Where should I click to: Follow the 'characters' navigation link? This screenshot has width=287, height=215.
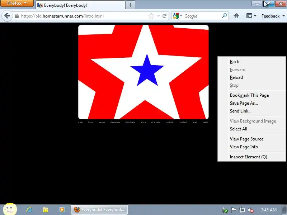[x=115, y=122]
